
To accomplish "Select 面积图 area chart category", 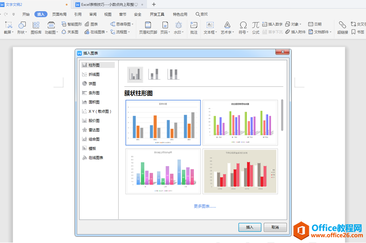I will (98, 102).
